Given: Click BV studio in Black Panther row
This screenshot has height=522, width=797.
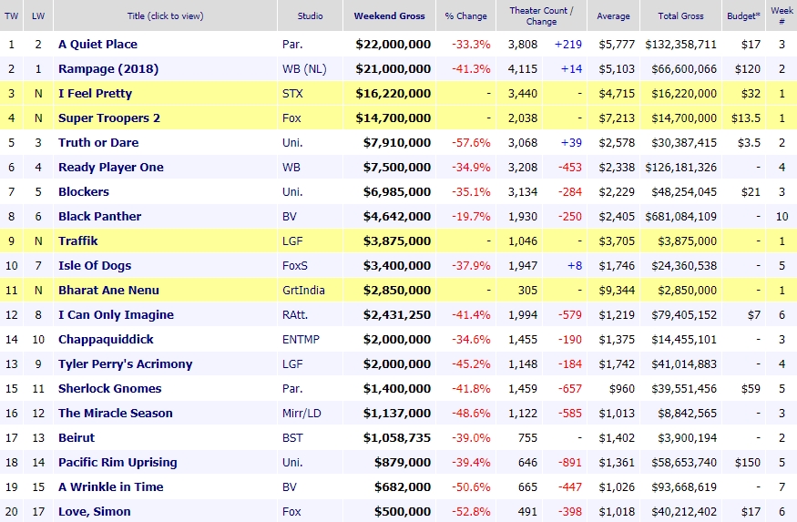Looking at the screenshot, I should tap(290, 217).
